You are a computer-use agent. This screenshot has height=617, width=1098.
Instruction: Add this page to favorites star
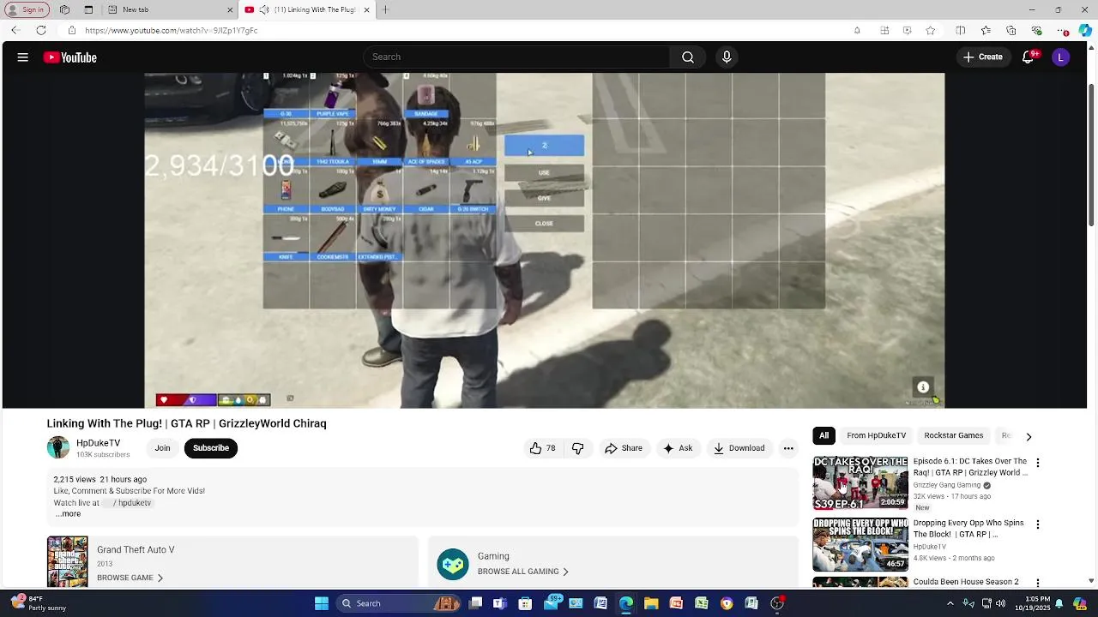pyautogui.click(x=931, y=31)
